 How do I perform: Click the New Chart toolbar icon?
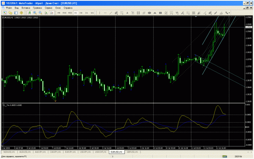[x=5, y=13]
